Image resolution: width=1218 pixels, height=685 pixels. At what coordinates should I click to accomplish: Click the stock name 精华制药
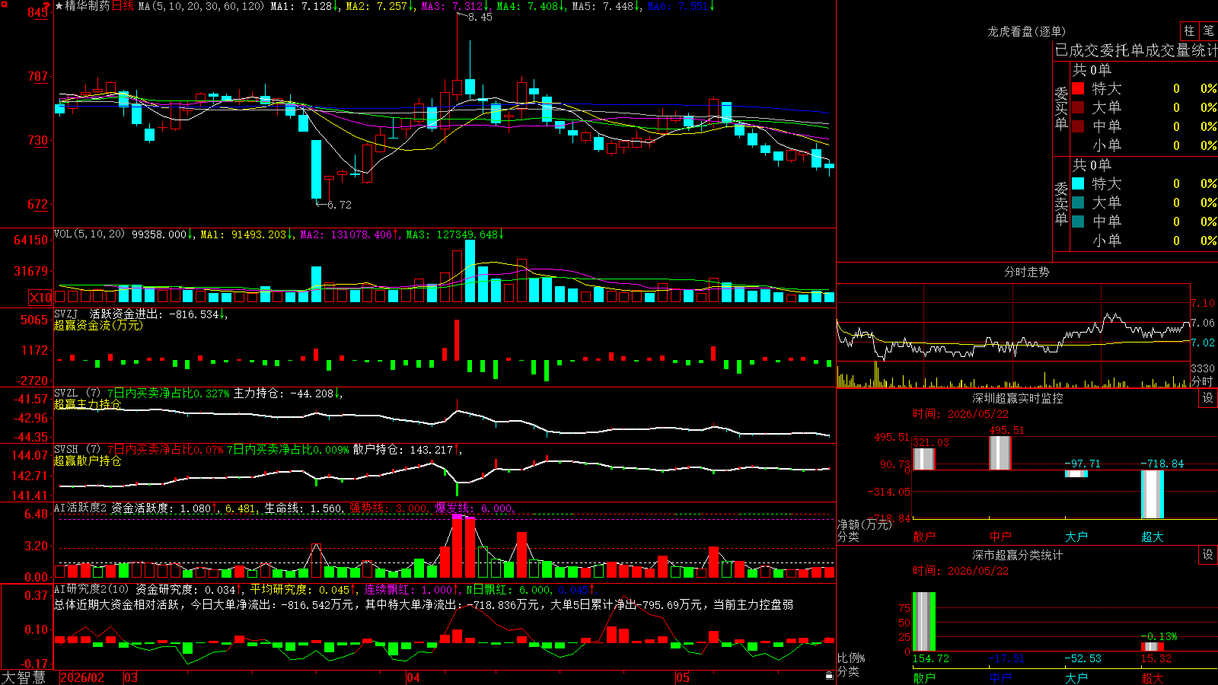tap(88, 6)
